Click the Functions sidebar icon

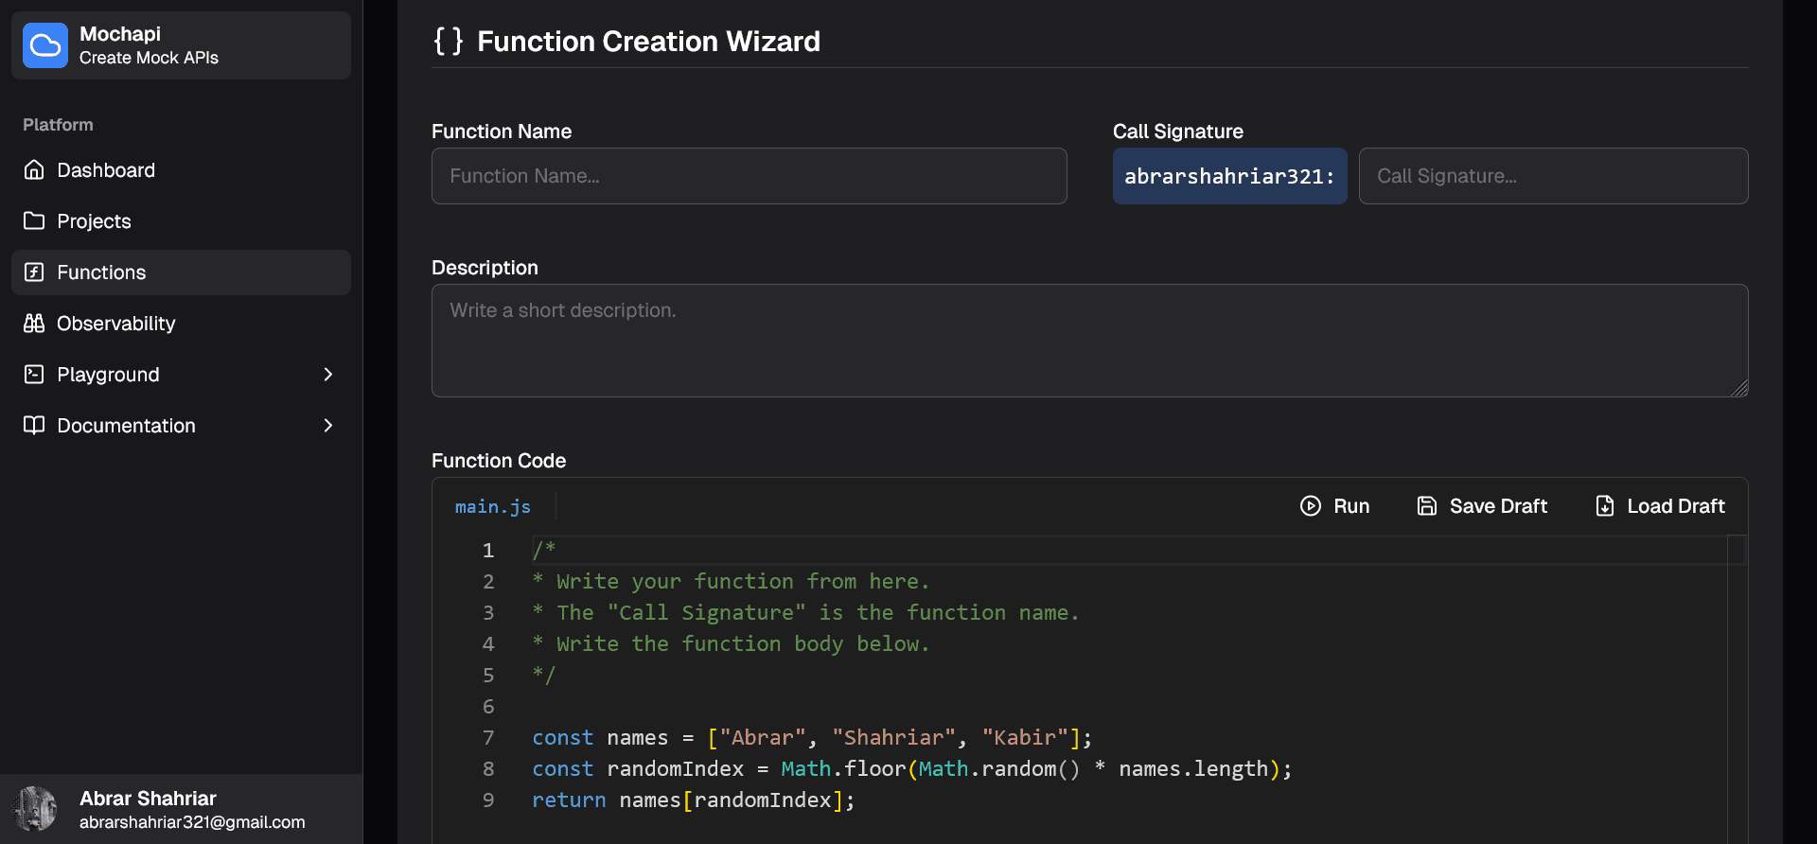click(34, 273)
